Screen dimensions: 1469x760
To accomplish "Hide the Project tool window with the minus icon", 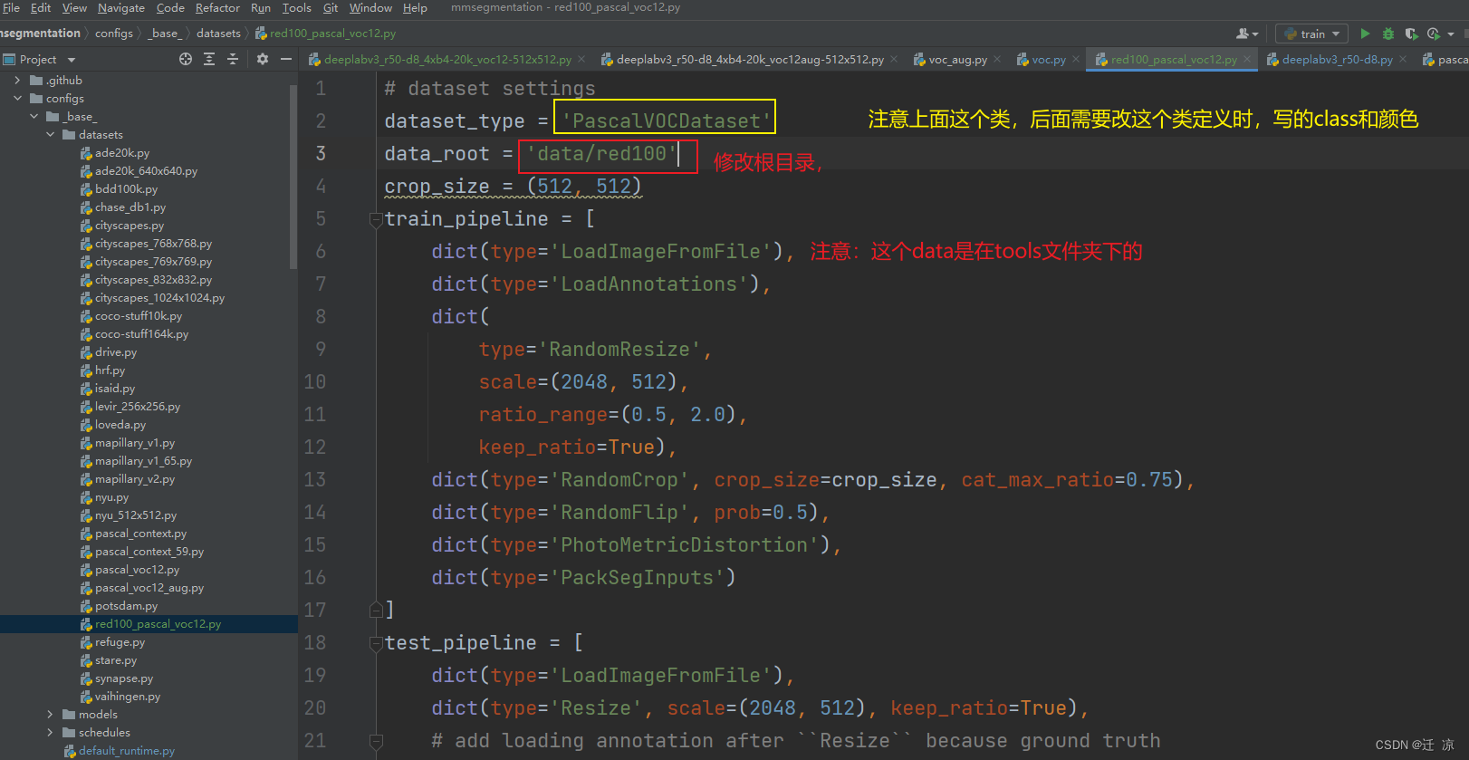I will pyautogui.click(x=286, y=59).
